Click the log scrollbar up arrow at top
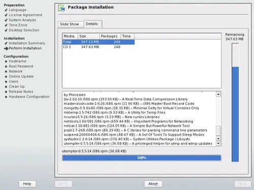Screen dimensions: 254x190 218,94
